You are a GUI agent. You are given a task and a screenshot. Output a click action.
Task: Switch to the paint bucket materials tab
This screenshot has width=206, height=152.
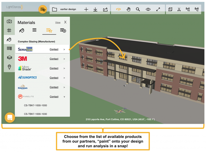[x=22, y=30]
